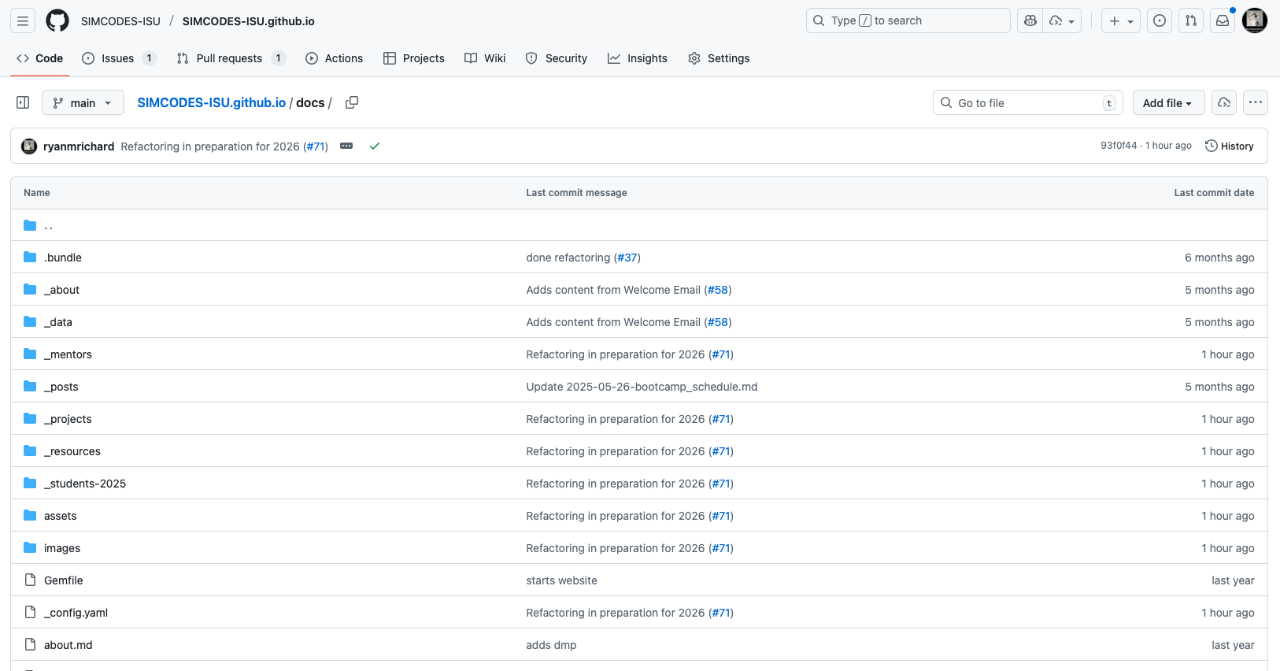Open the pull requests icon in header
This screenshot has height=671, width=1280.
point(1190,20)
